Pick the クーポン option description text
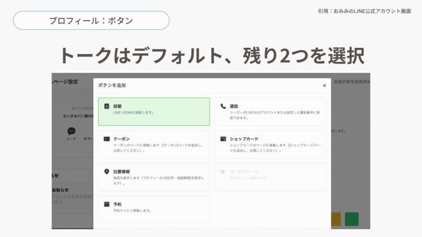This screenshot has height=237, width=422. [x=158, y=148]
